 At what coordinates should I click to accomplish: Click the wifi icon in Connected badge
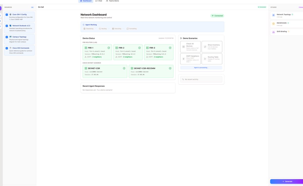click(213, 16)
